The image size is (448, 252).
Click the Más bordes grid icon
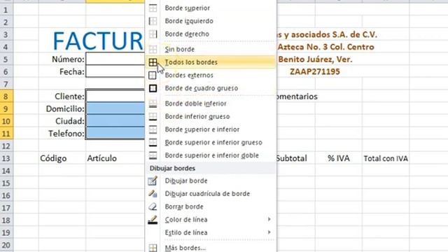click(x=153, y=248)
